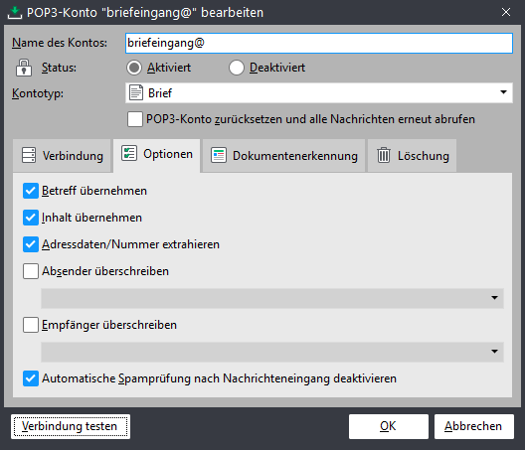Switch to the Dokumentenerkennung tab
The height and width of the screenshot is (450, 525).
pos(284,156)
